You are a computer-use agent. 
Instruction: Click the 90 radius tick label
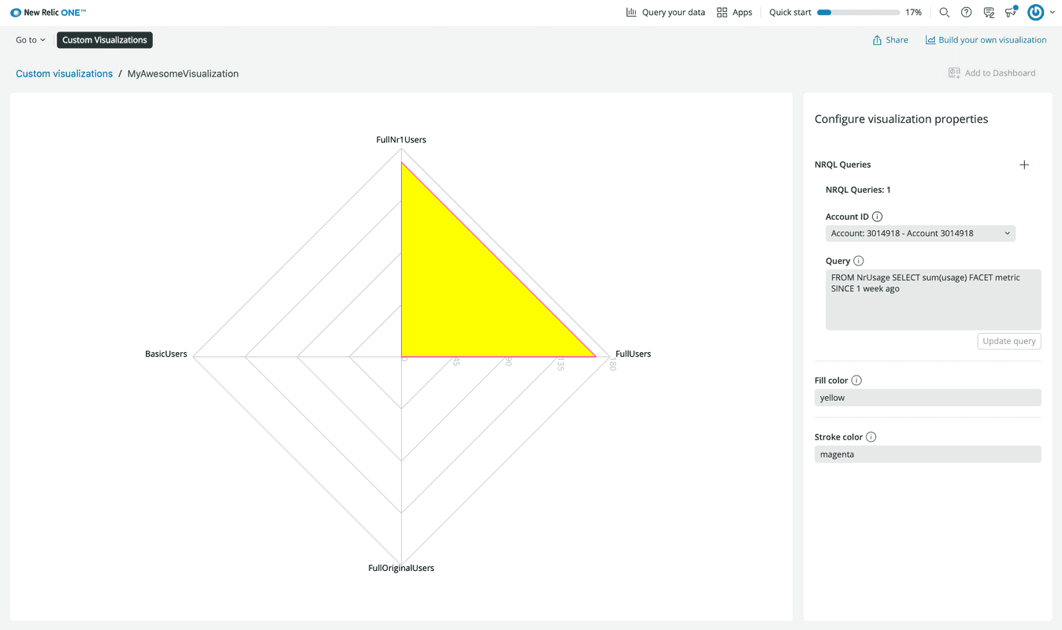click(508, 361)
